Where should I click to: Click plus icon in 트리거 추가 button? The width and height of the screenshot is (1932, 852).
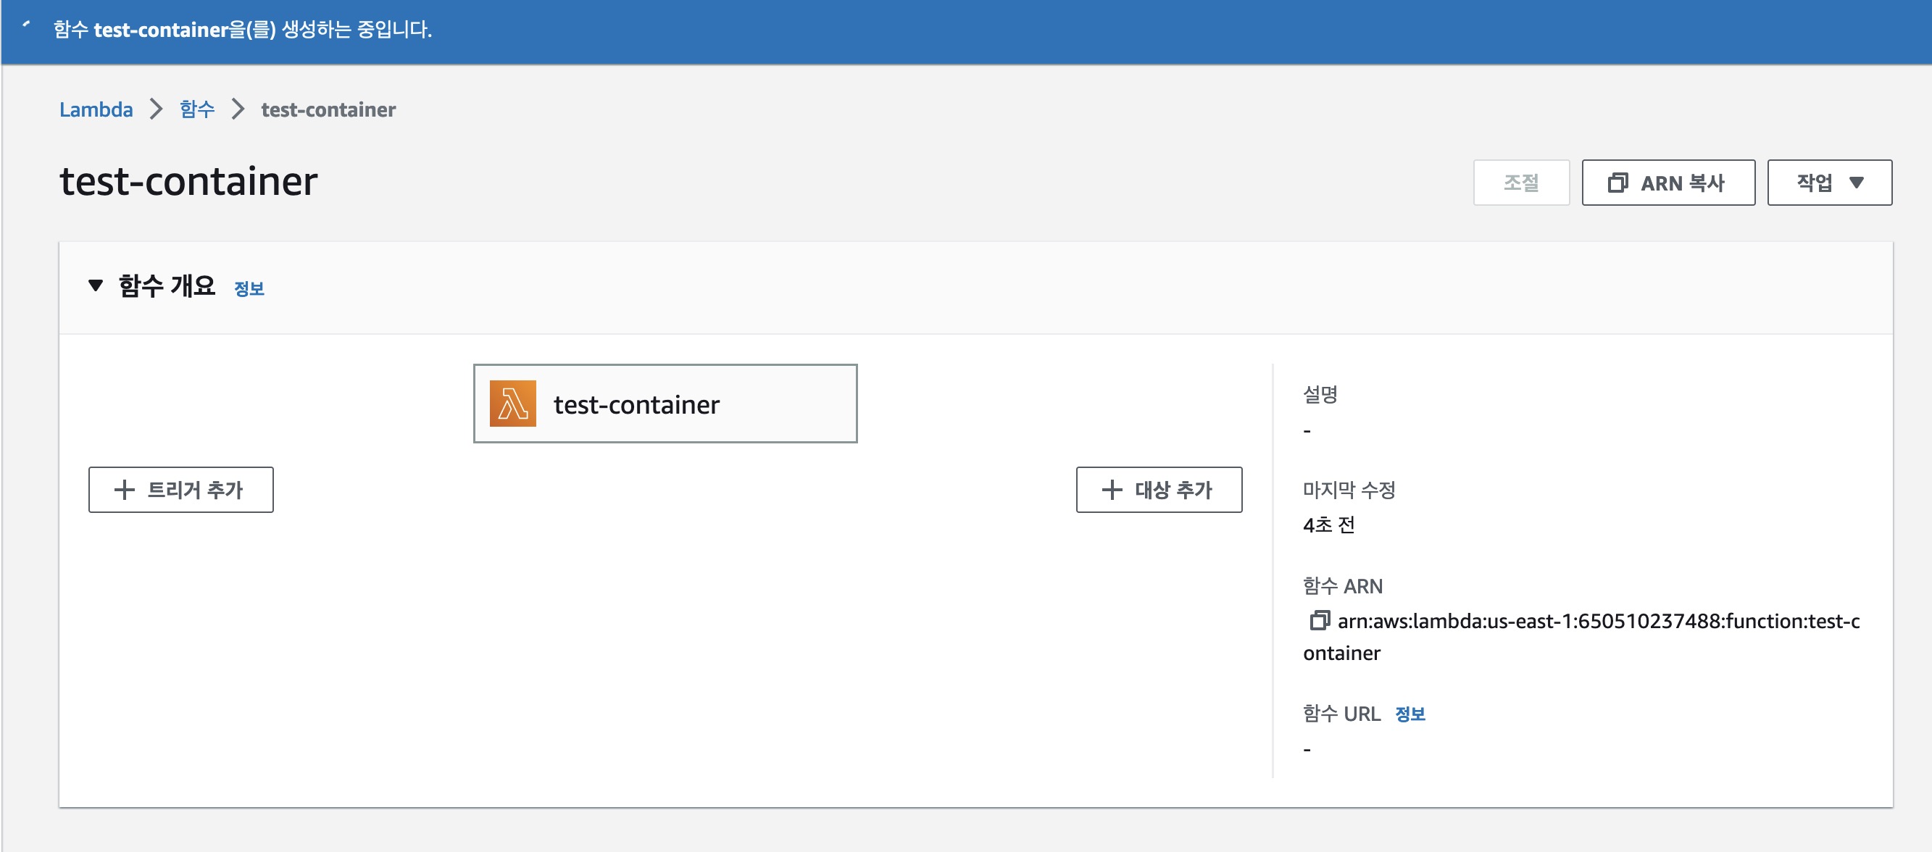[124, 490]
